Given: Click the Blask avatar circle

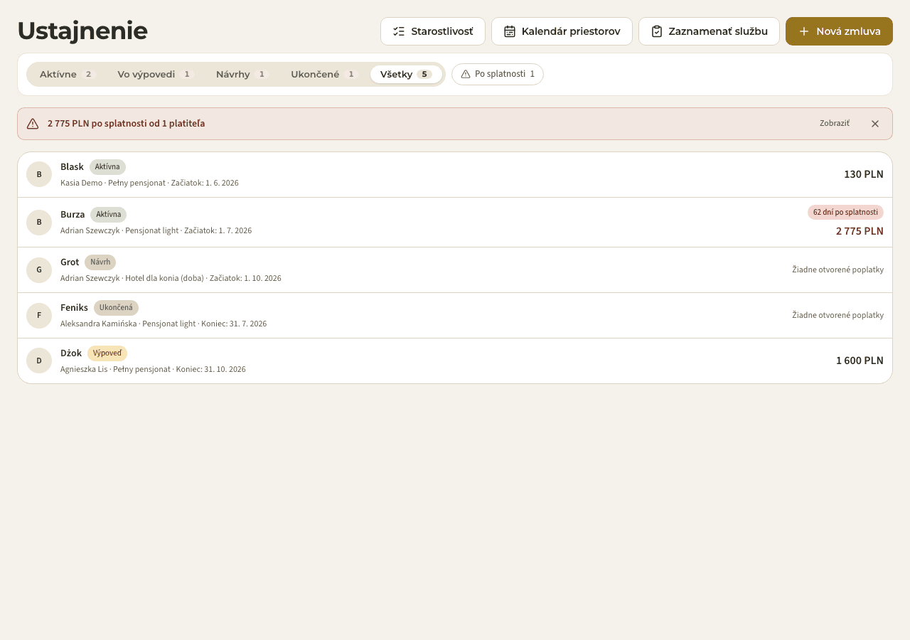Looking at the screenshot, I should coord(39,174).
